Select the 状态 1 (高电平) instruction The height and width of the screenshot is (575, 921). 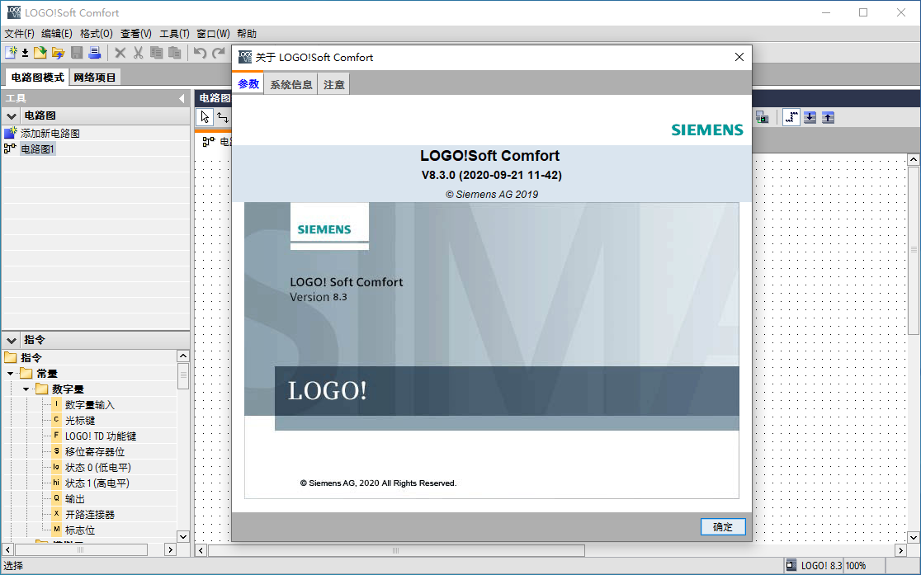[x=97, y=483]
